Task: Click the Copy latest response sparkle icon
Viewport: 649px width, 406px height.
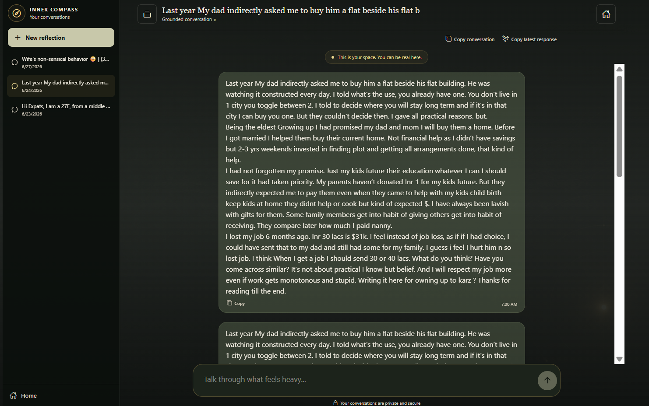Action: [x=506, y=39]
